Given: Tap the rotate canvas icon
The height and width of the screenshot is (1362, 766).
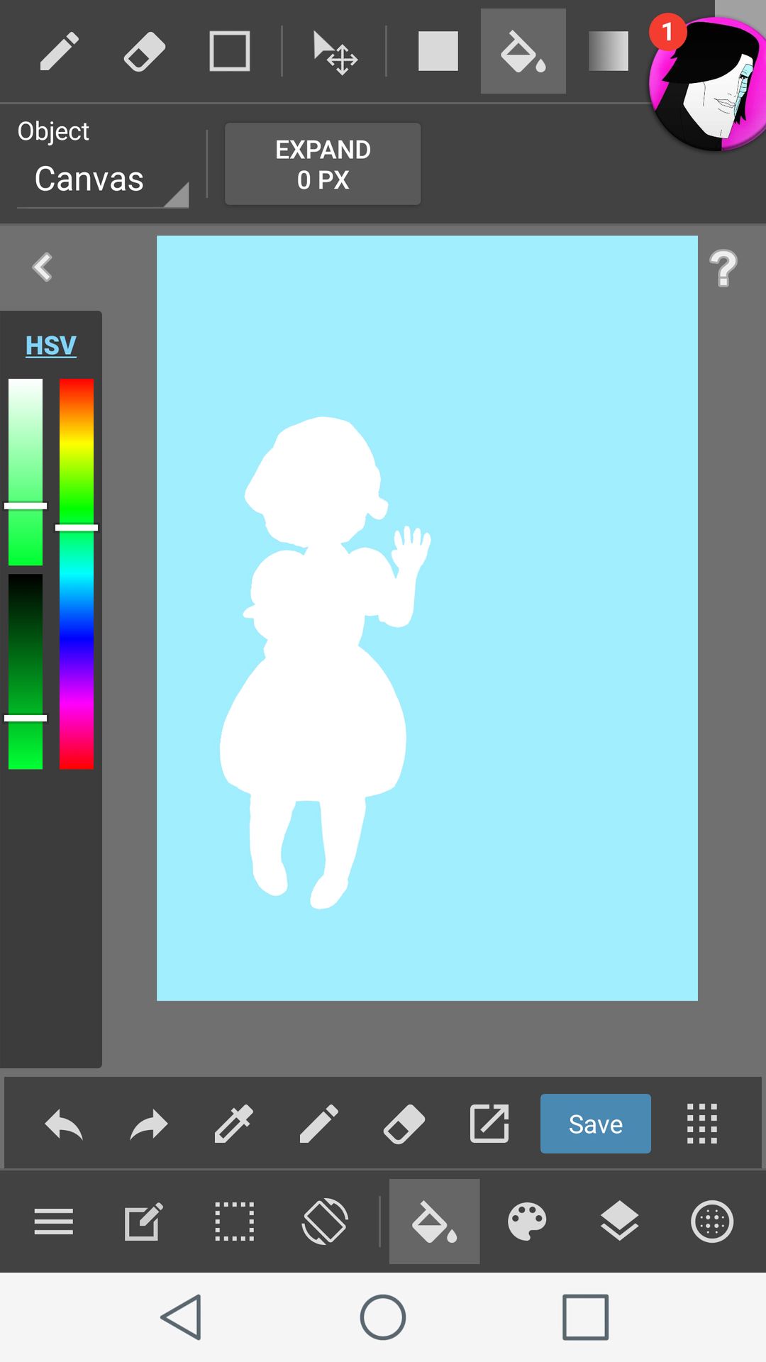Looking at the screenshot, I should pos(325,1222).
